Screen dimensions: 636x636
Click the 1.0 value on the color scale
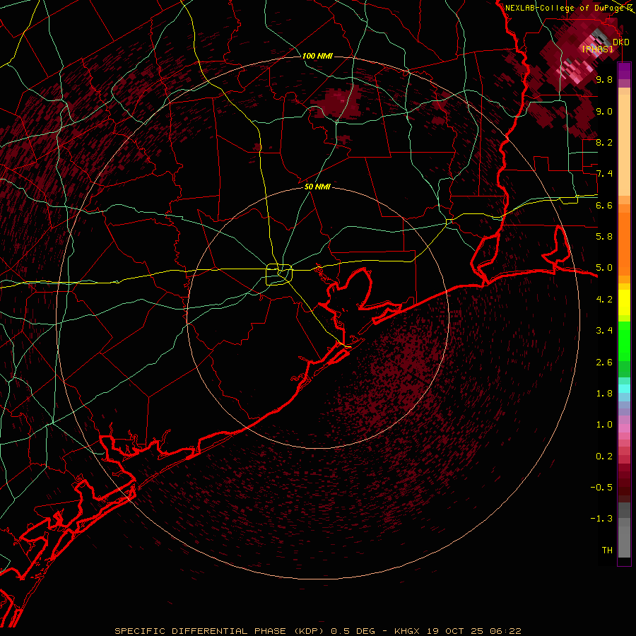click(604, 425)
